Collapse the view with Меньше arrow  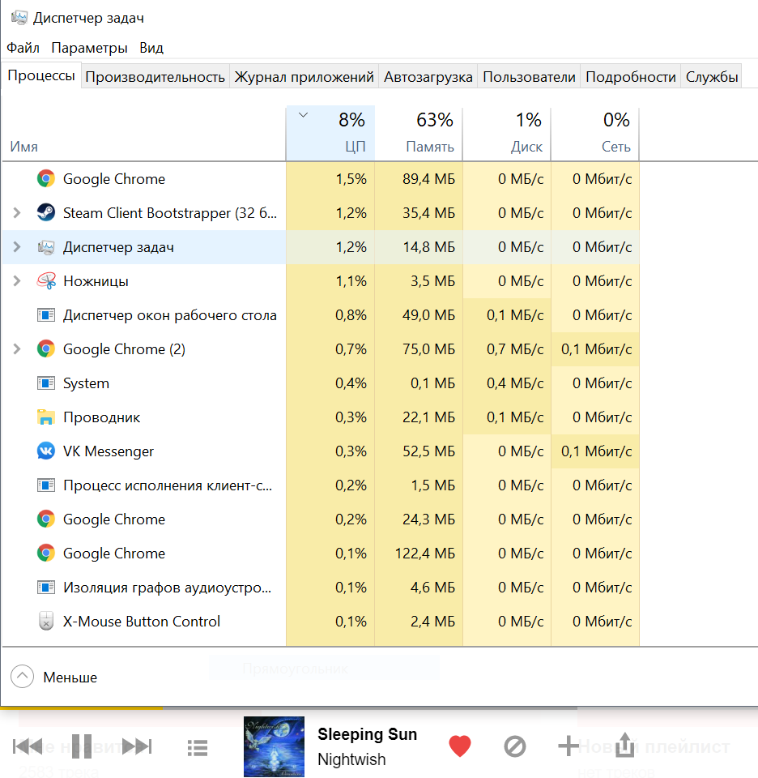tap(23, 677)
